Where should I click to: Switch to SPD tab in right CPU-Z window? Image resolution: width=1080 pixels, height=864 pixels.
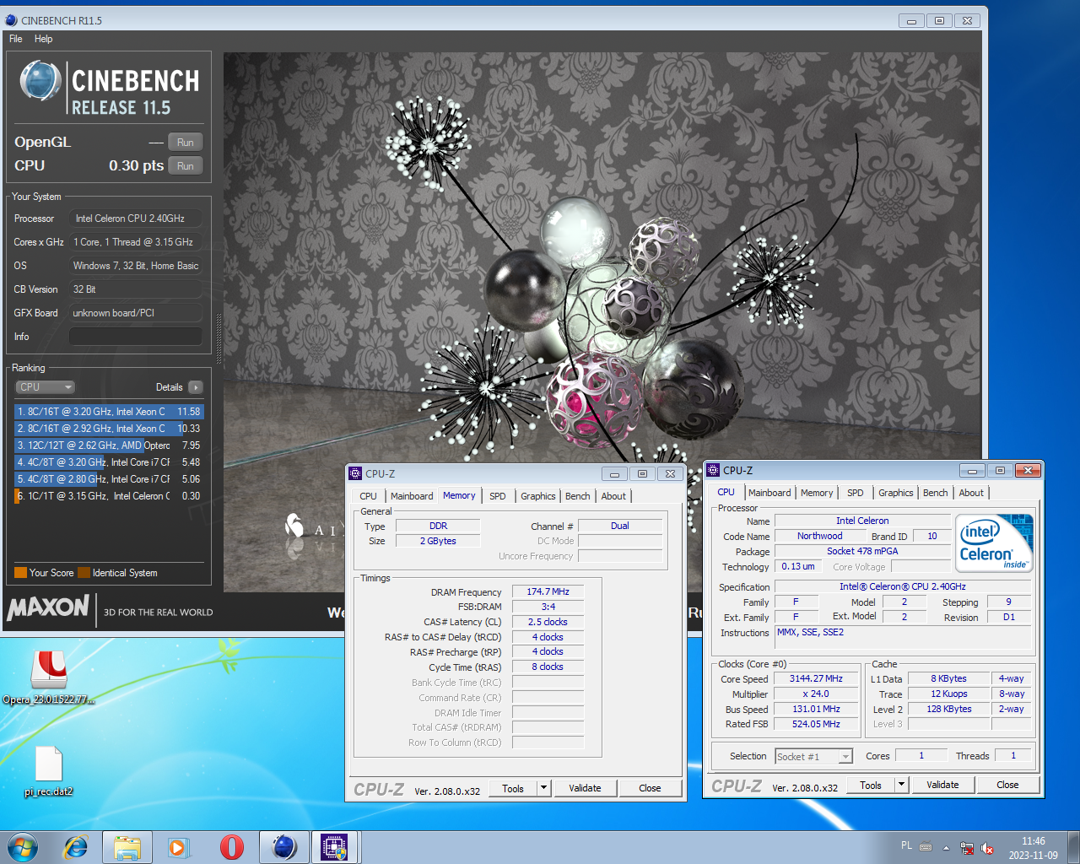(x=856, y=493)
